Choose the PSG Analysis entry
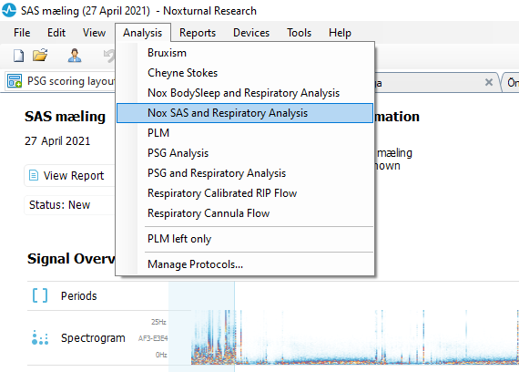 (x=245, y=153)
